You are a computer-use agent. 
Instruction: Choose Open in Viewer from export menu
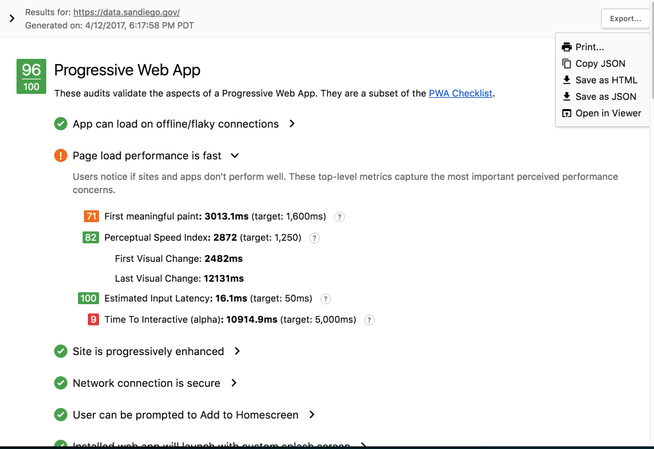click(608, 113)
